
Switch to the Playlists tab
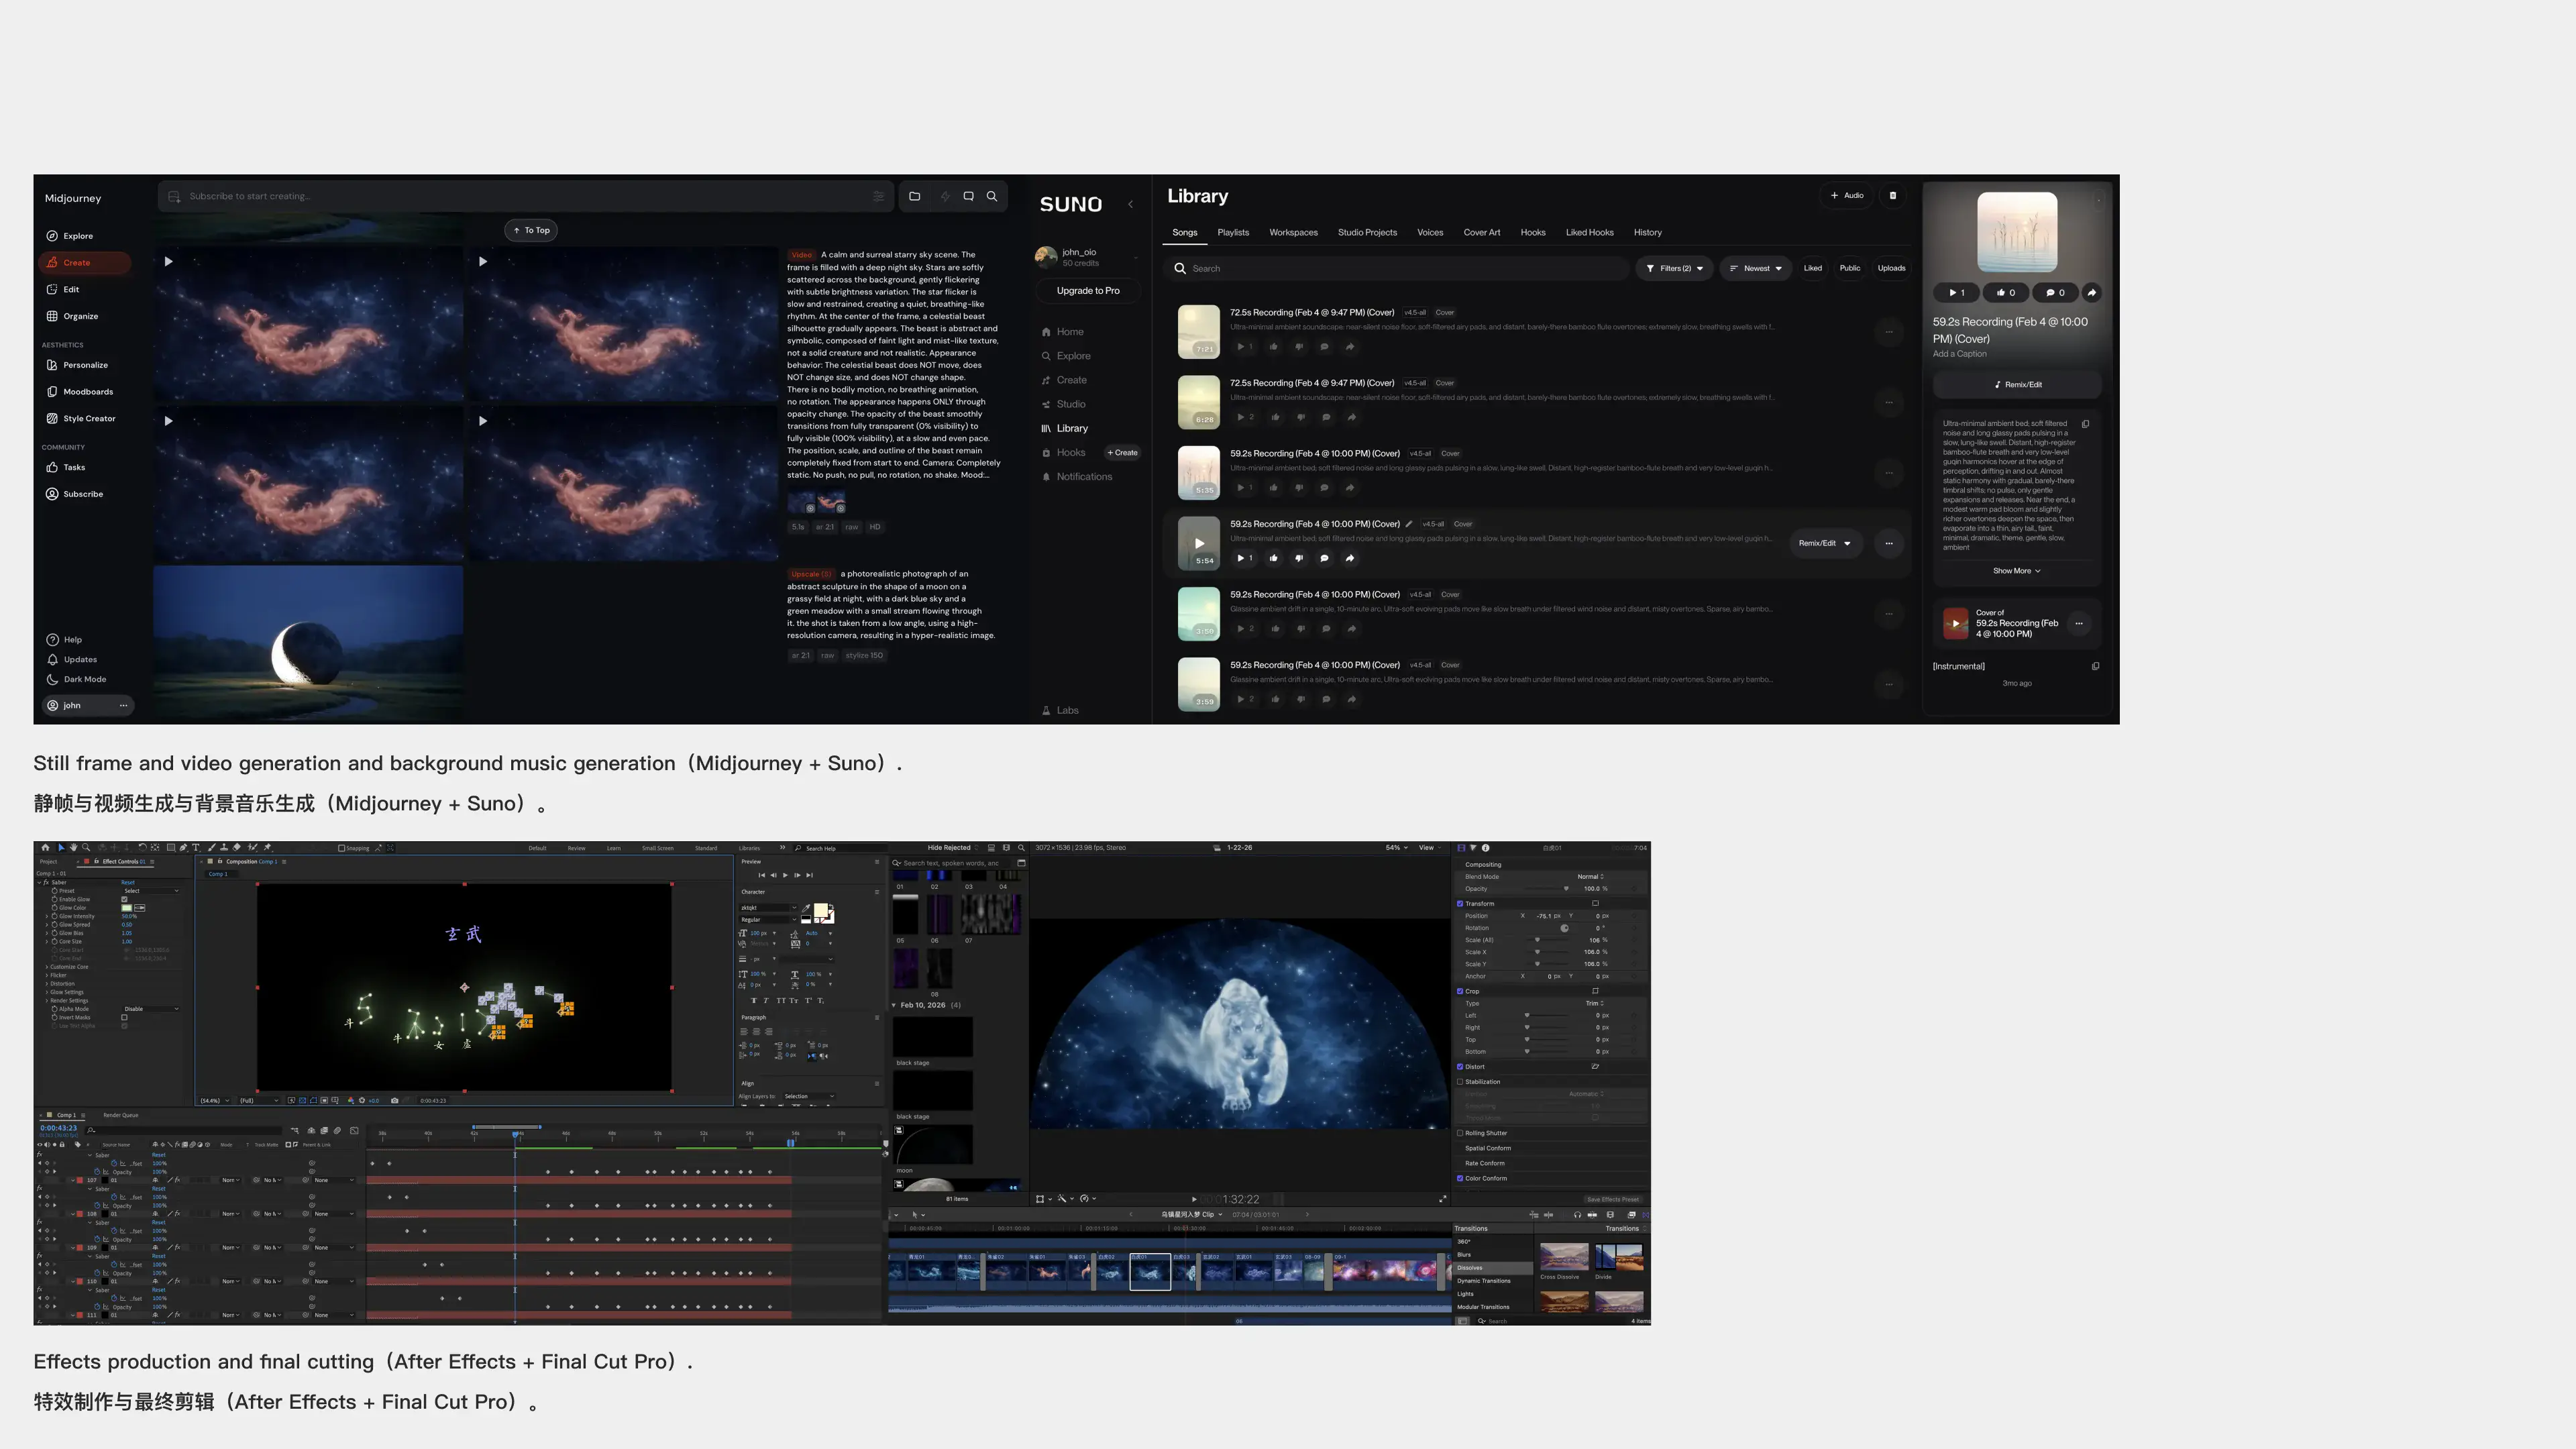[x=1233, y=233]
